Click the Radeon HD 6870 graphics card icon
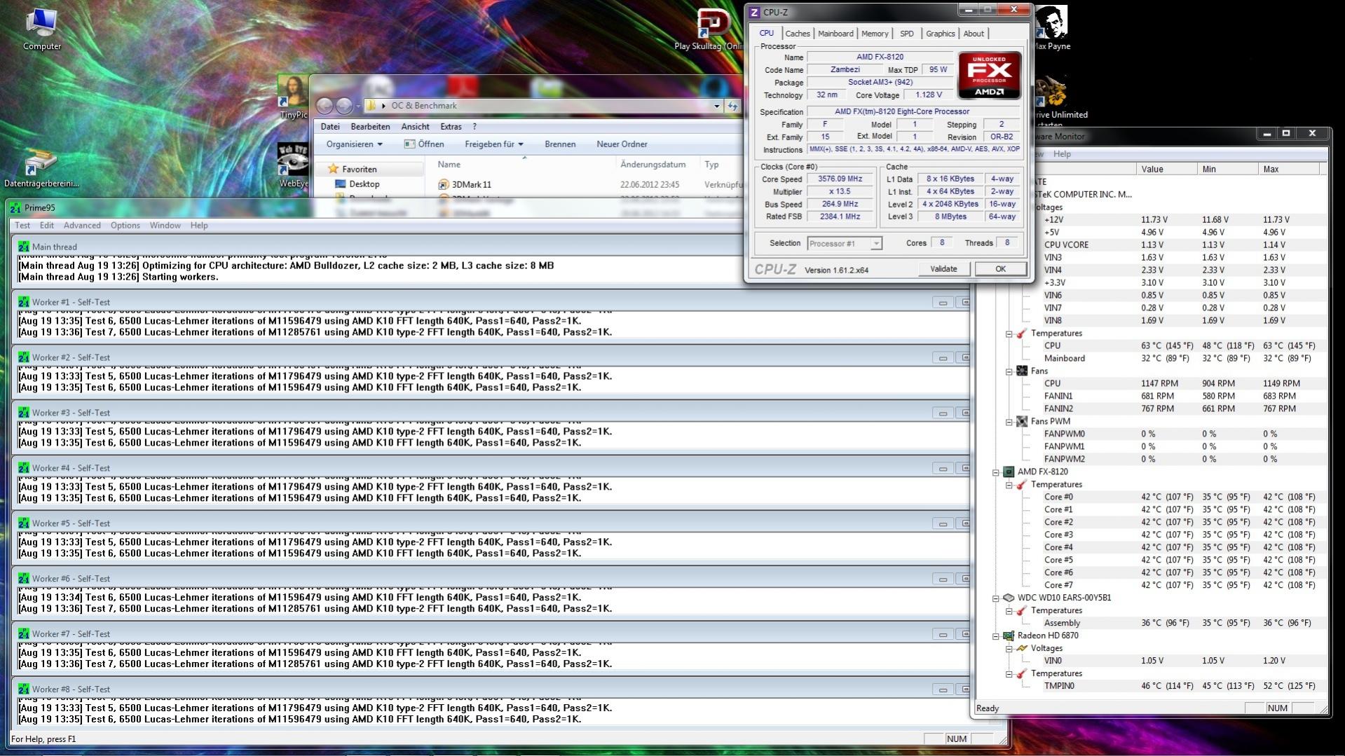This screenshot has height=756, width=1345. click(x=1009, y=636)
